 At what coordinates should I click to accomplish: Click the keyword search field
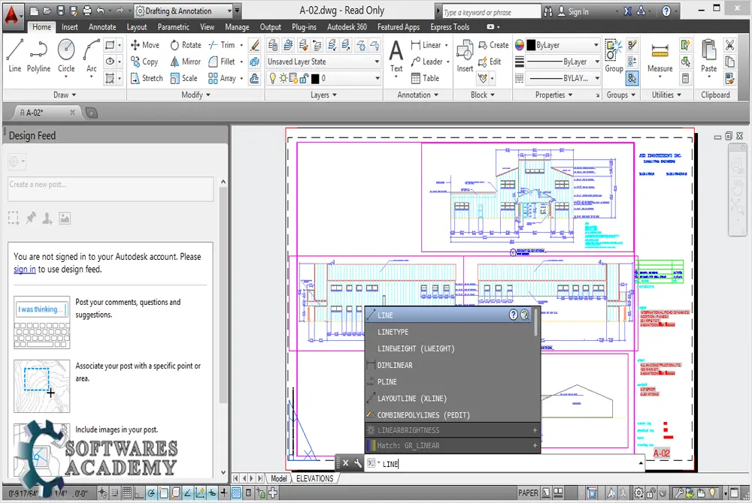[x=490, y=11]
